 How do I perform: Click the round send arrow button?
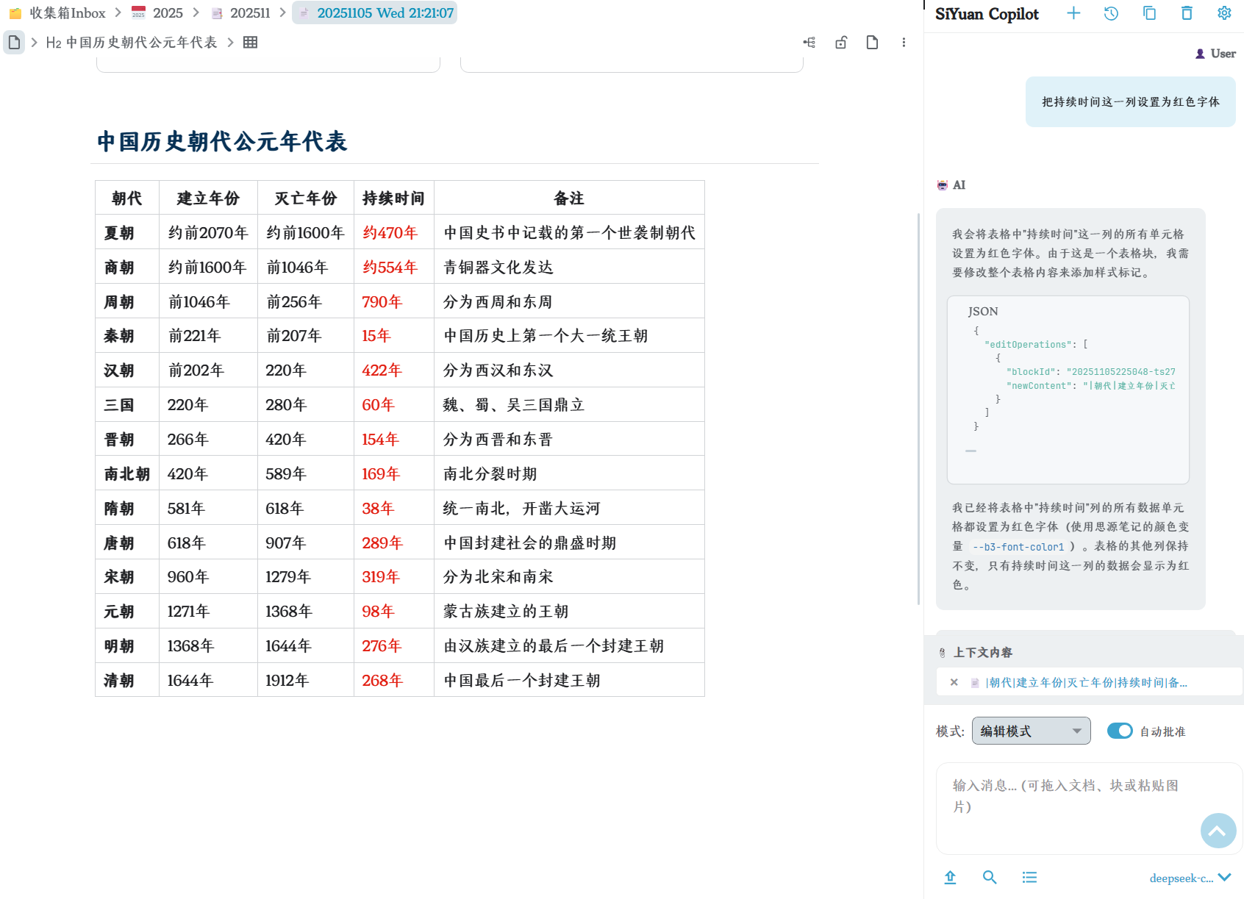1218,831
